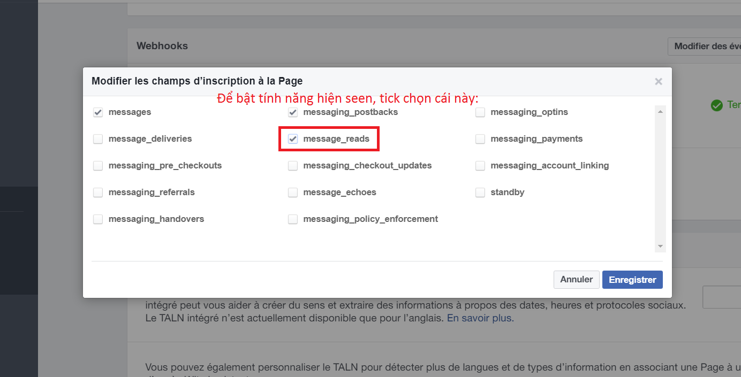The image size is (741, 377).
Task: Uncheck the messaging_postbacks checkbox
Action: [x=293, y=112]
